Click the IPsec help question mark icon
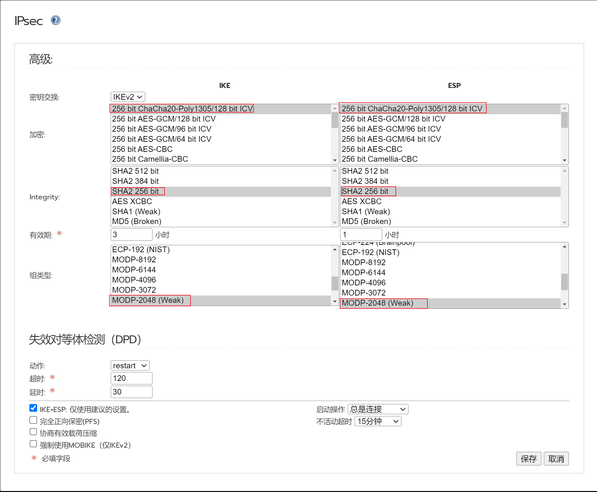 tap(56, 21)
